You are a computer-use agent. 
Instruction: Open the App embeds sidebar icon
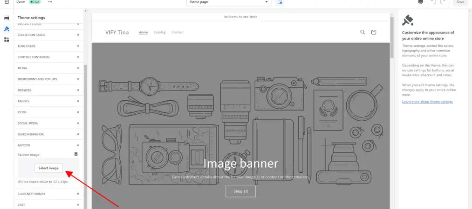pos(7,39)
